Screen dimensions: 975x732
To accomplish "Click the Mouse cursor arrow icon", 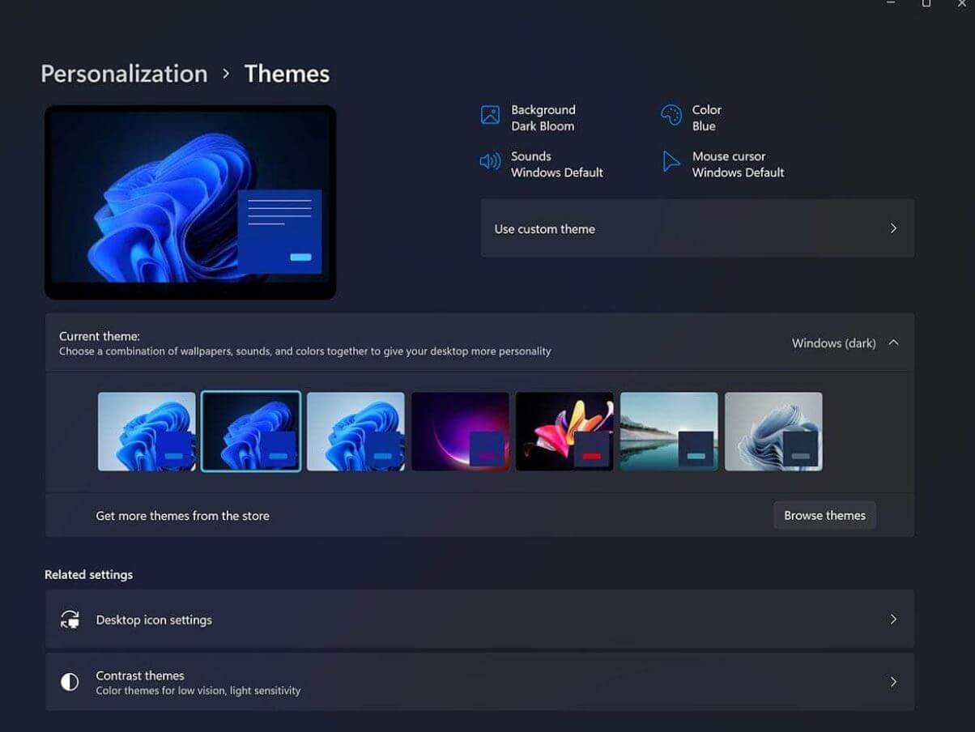I will click(x=671, y=161).
